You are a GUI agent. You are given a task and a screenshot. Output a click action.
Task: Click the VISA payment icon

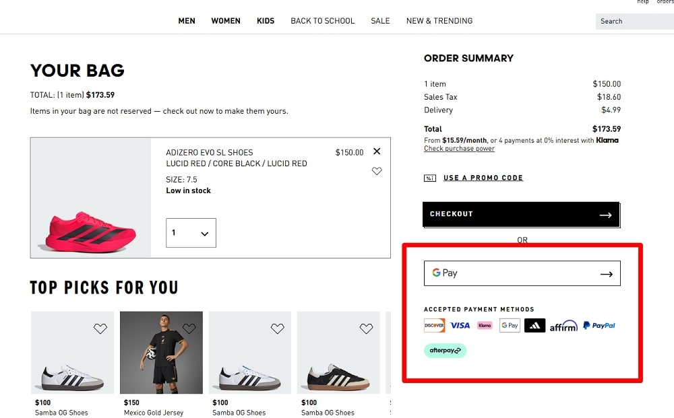click(460, 325)
